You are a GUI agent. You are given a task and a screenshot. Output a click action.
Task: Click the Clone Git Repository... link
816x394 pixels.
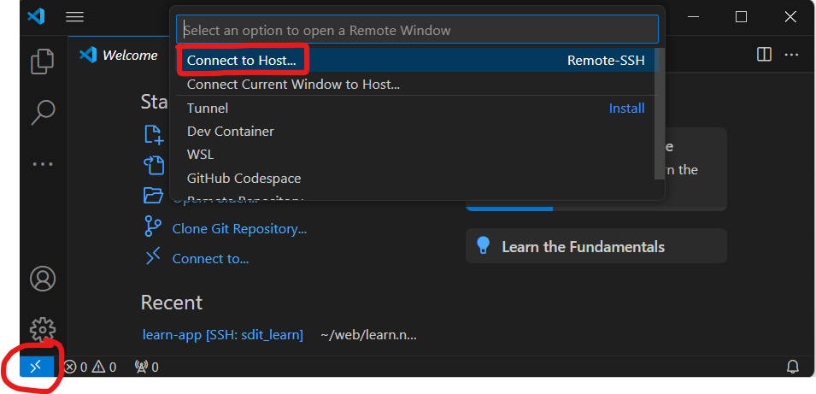tap(239, 228)
